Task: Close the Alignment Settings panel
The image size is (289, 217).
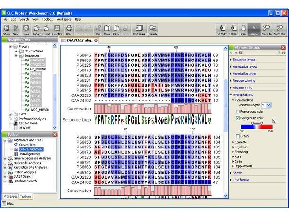Action: pyautogui.click(x=283, y=48)
